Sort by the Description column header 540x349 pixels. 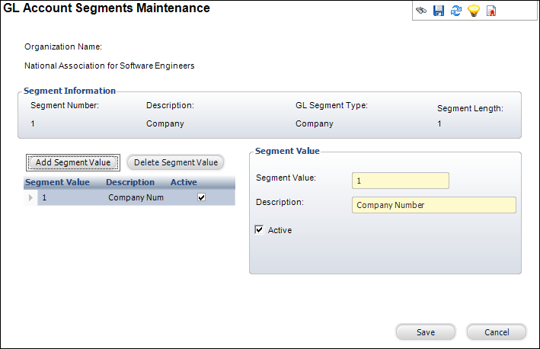point(130,182)
